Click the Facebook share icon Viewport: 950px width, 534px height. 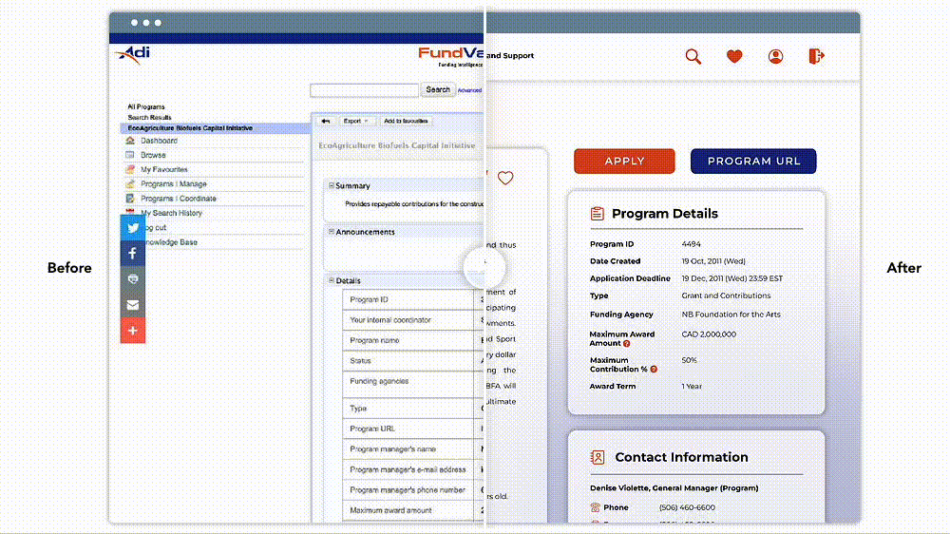[x=133, y=254]
